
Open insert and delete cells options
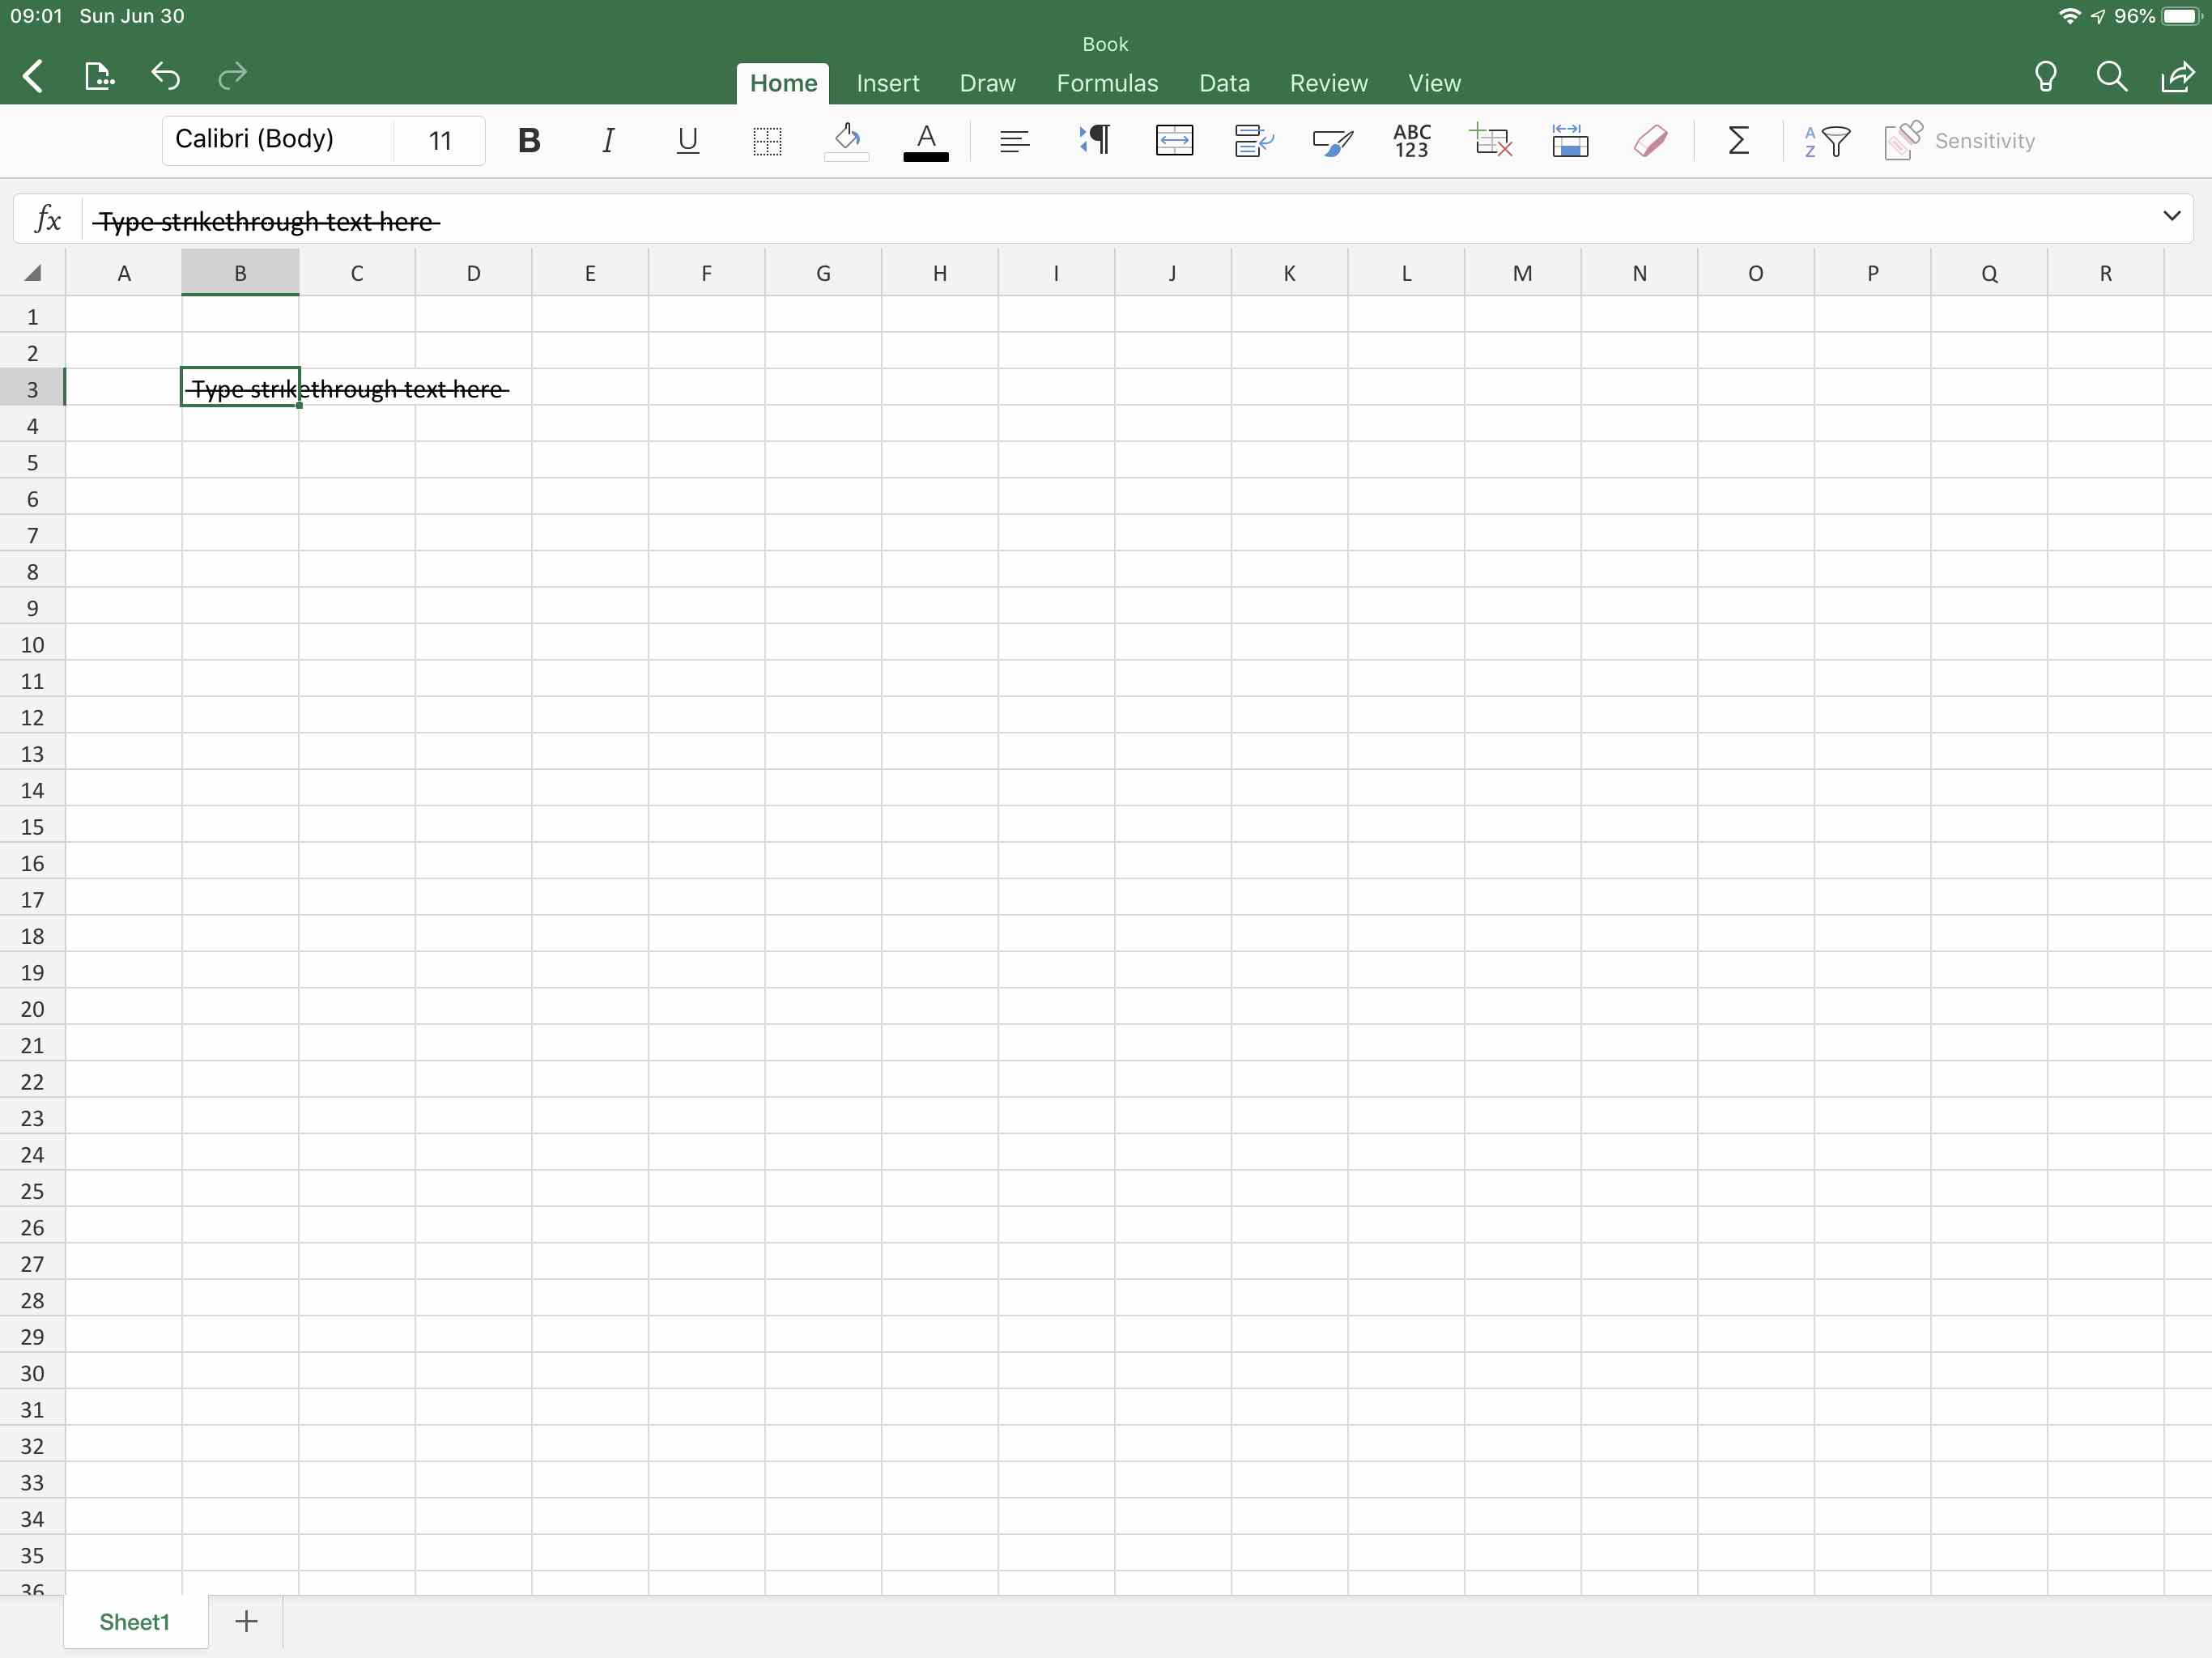(1490, 141)
